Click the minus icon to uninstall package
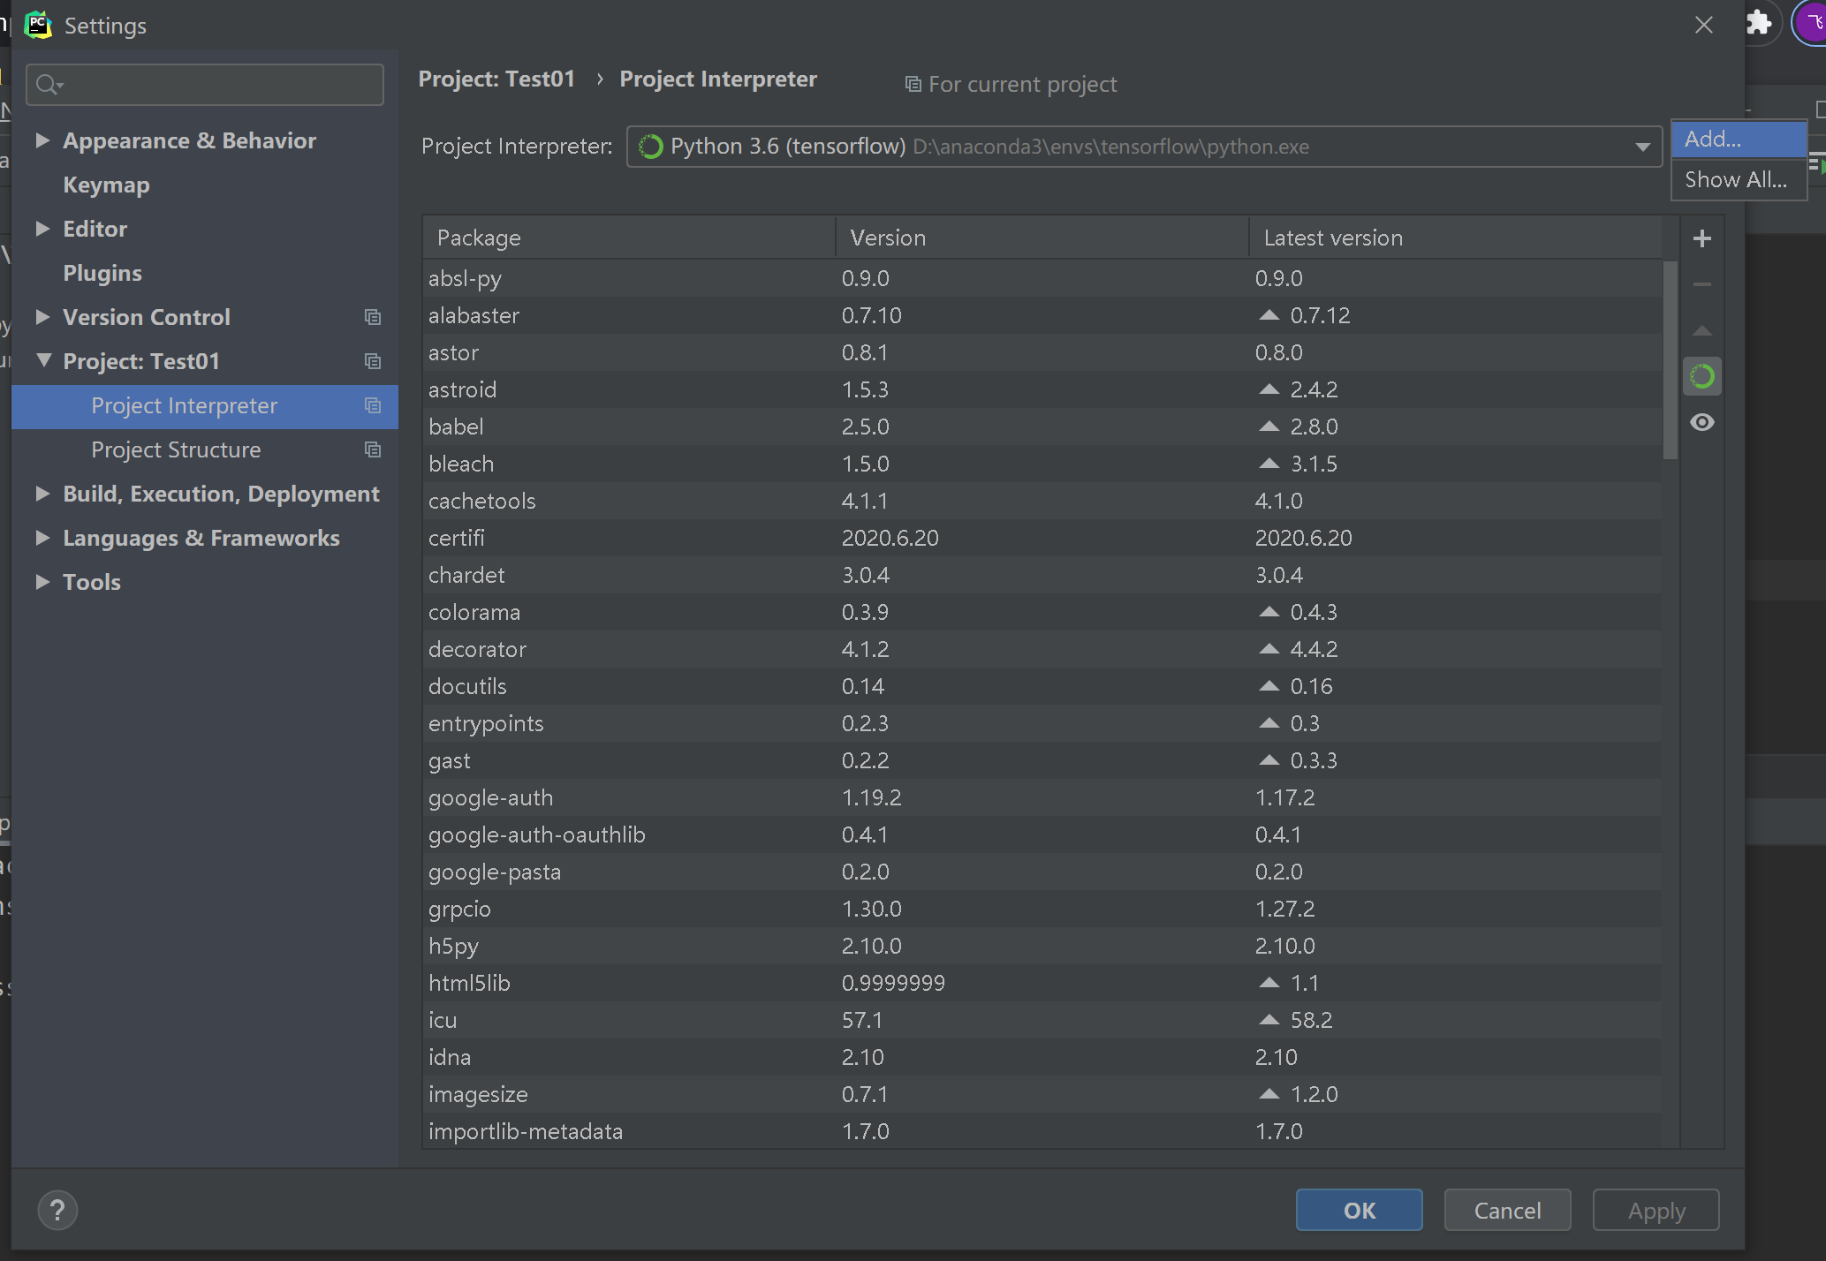The image size is (1826, 1261). tap(1701, 284)
